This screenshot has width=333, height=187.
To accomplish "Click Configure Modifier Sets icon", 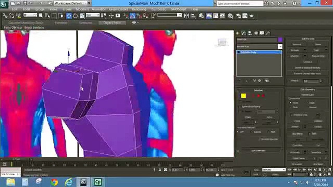I will (267, 81).
